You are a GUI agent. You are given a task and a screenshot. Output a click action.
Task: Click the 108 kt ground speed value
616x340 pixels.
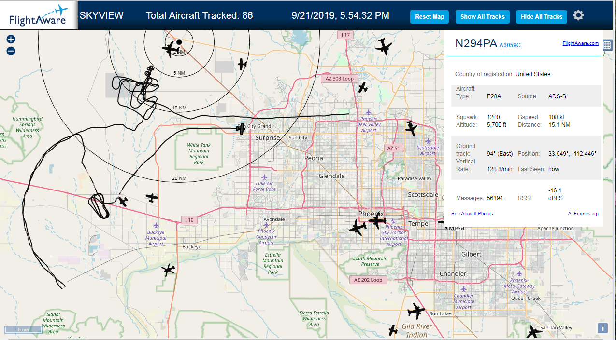tap(557, 117)
